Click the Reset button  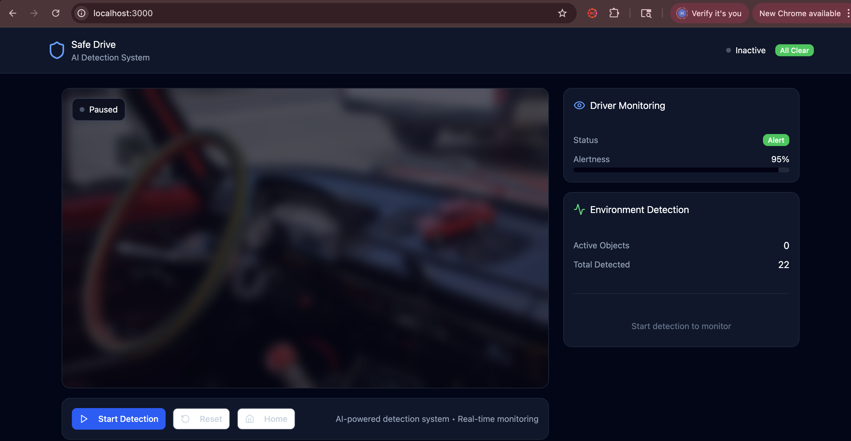click(201, 419)
